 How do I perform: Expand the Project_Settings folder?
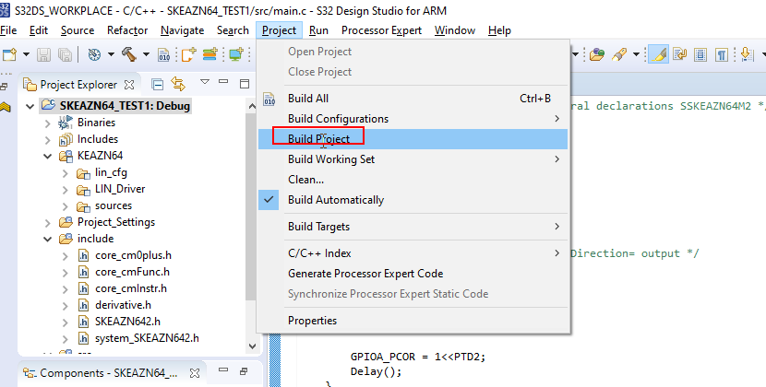pyautogui.click(x=47, y=223)
